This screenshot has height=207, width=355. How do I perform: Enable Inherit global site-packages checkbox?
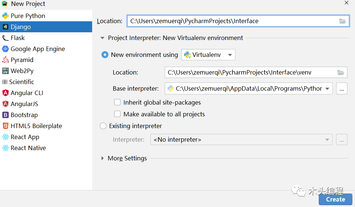pyautogui.click(x=117, y=102)
